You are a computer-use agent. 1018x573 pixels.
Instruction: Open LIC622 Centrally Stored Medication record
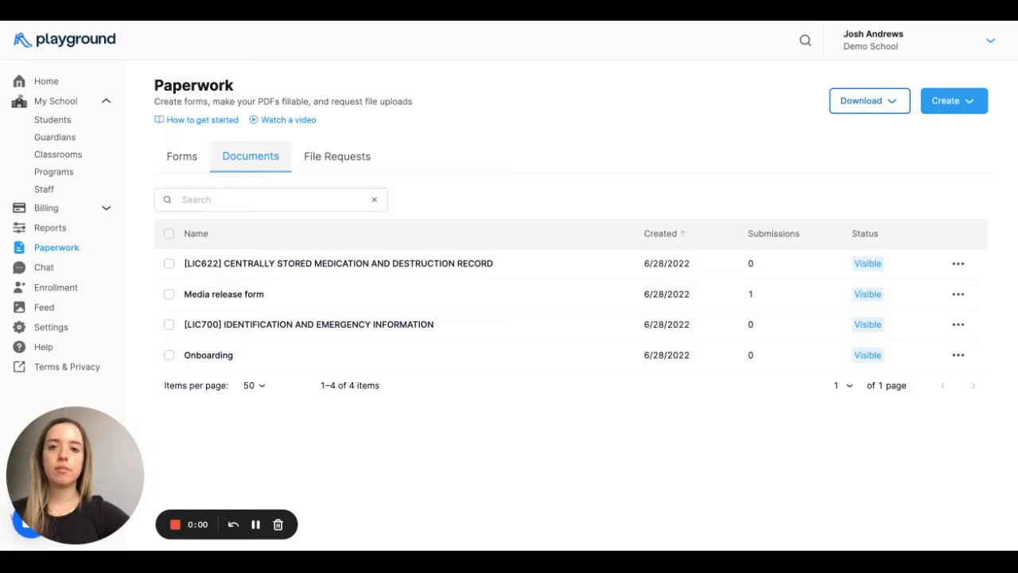tap(339, 263)
